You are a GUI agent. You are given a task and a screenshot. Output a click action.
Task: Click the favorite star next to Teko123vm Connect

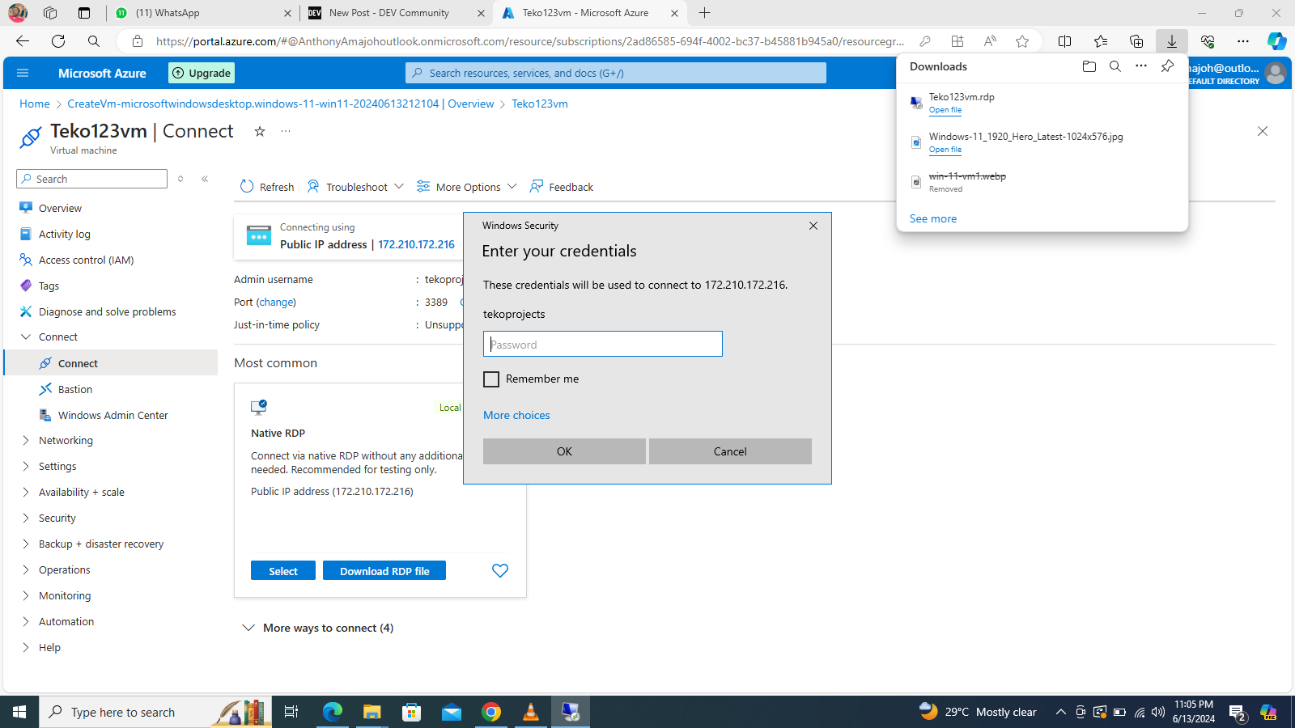(260, 131)
